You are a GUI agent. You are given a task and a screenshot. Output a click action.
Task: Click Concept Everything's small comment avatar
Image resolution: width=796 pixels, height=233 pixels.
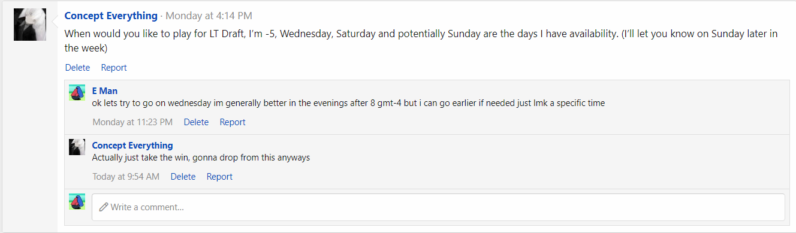click(77, 147)
